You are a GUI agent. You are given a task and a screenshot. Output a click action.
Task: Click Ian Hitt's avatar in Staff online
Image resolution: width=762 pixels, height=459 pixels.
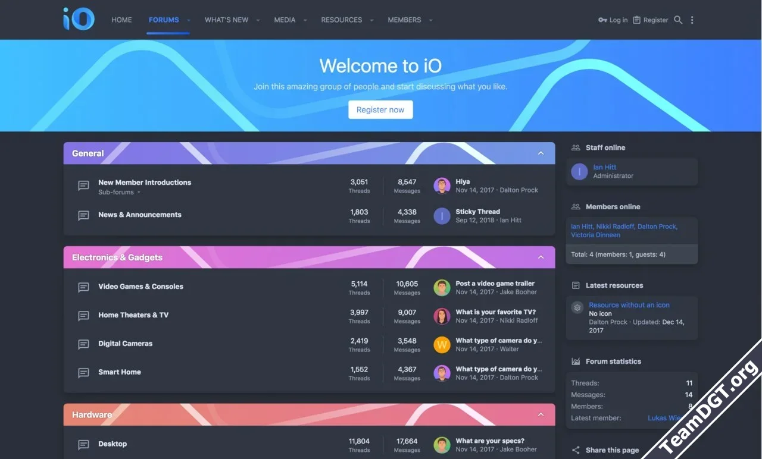(579, 172)
